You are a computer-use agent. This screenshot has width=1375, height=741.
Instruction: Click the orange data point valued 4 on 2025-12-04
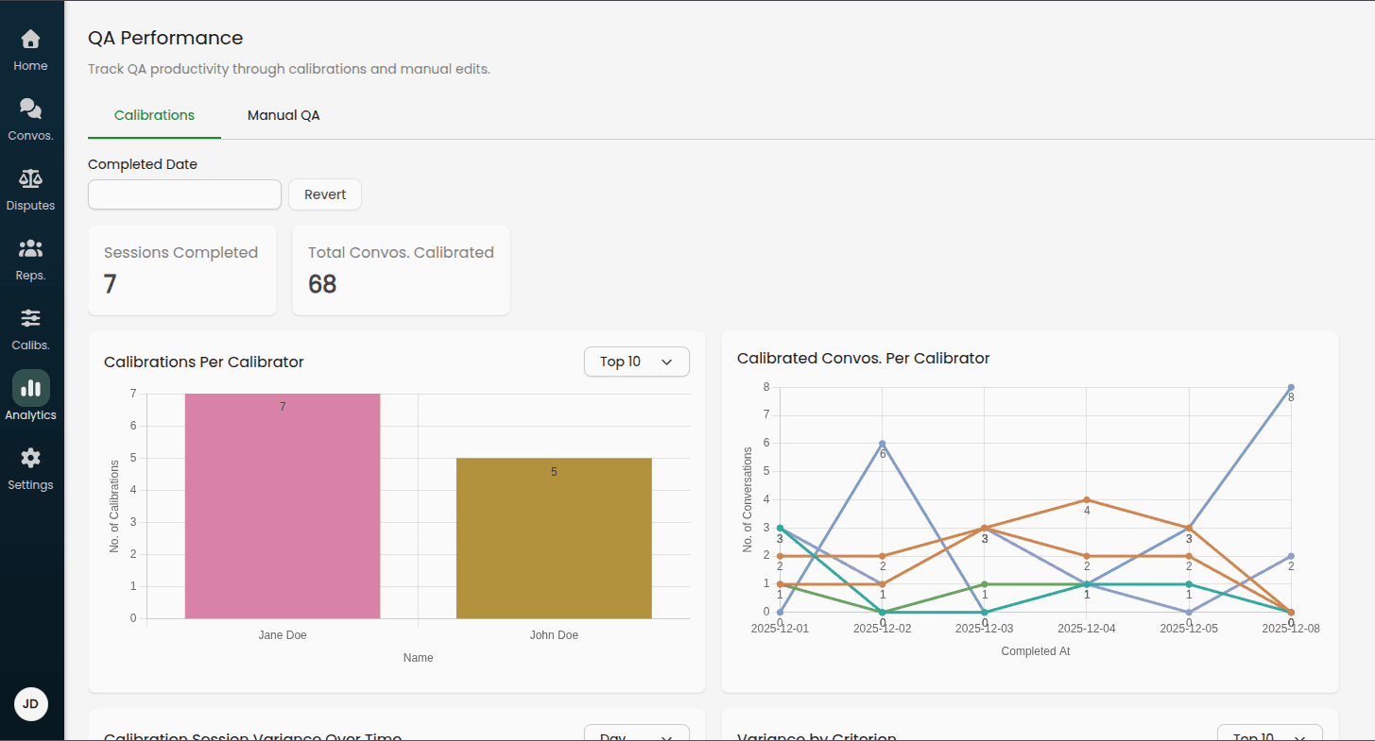click(1087, 499)
